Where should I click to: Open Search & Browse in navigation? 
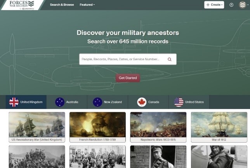(x=62, y=5)
